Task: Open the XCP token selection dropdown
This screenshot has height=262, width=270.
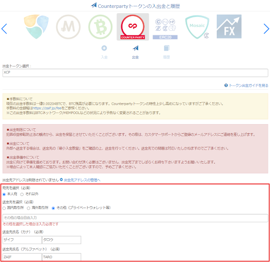Action: point(136,73)
